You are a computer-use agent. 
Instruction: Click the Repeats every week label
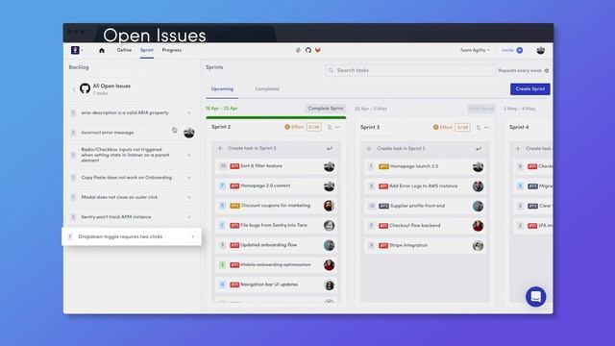point(520,70)
